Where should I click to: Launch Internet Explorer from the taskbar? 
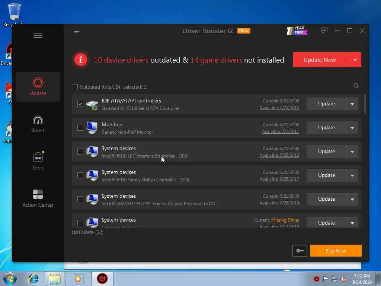(33, 279)
